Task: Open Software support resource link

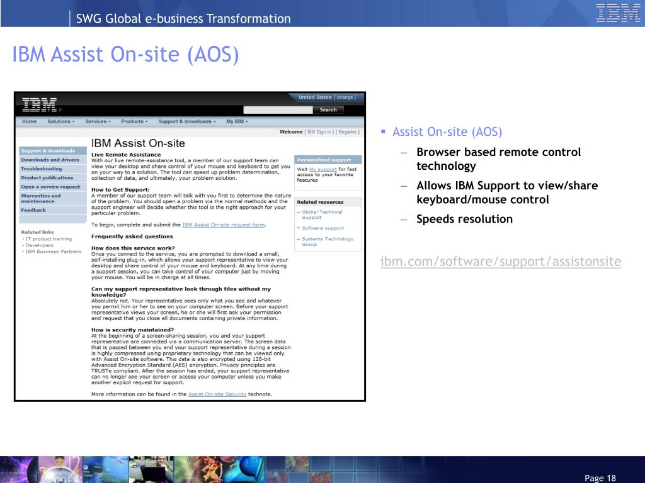Action: 322,228
